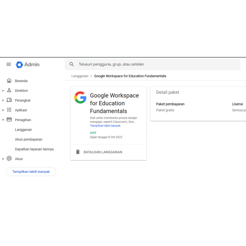Click the breadcrumb Google Workspace for Education Fundamentals
The image size is (246, 246).
pyautogui.click(x=130, y=76)
